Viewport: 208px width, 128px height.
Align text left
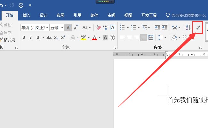[123, 37]
